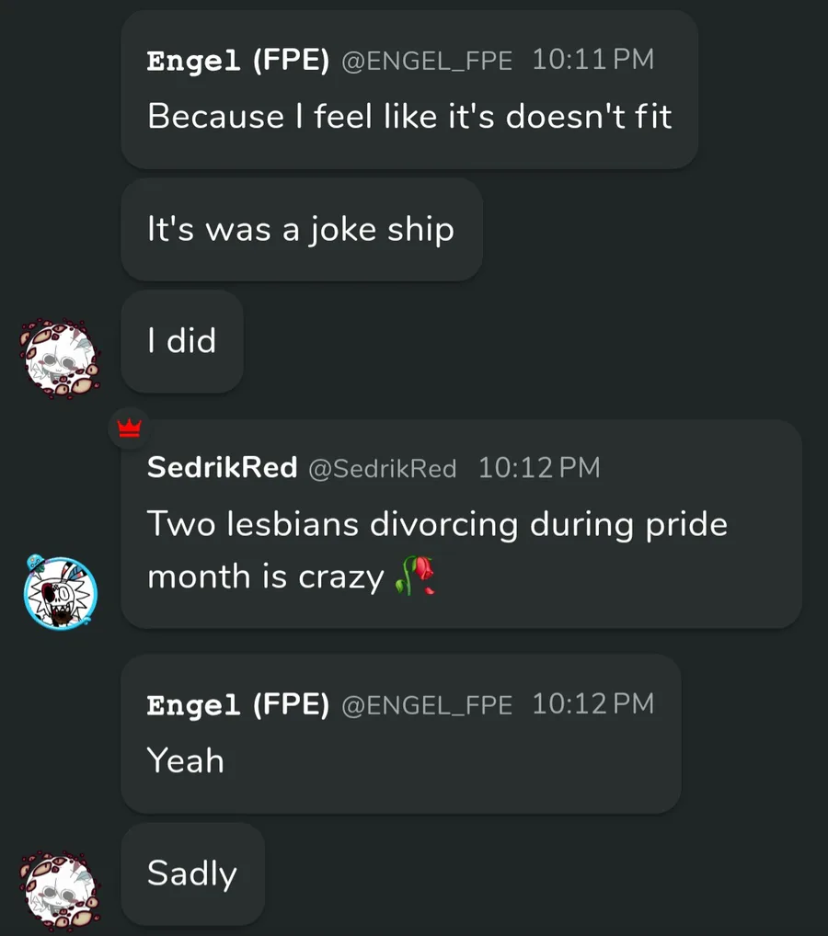Open Engel's avatar beside "I did"
Viewport: 828px width, 936px height.
[61, 359]
